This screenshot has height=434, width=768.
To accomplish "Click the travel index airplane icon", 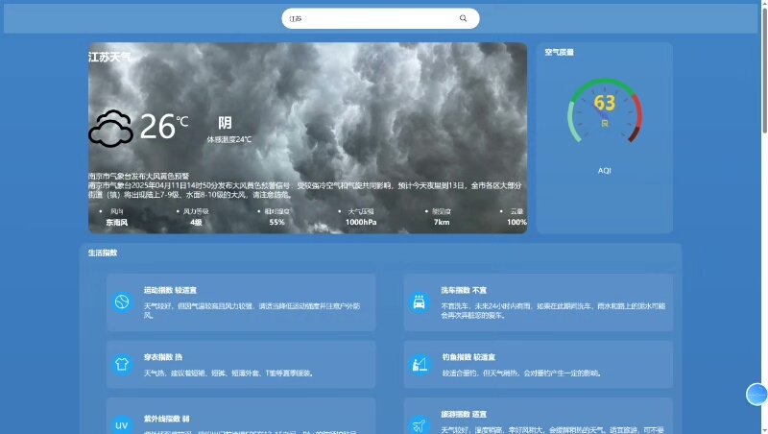I will point(419,424).
